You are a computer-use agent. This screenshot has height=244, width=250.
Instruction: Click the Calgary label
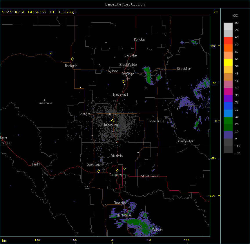(x=116, y=175)
